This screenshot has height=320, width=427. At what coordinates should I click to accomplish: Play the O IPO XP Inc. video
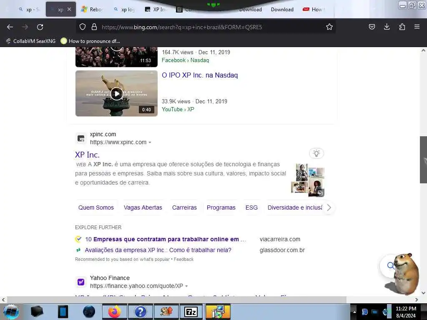point(117,94)
